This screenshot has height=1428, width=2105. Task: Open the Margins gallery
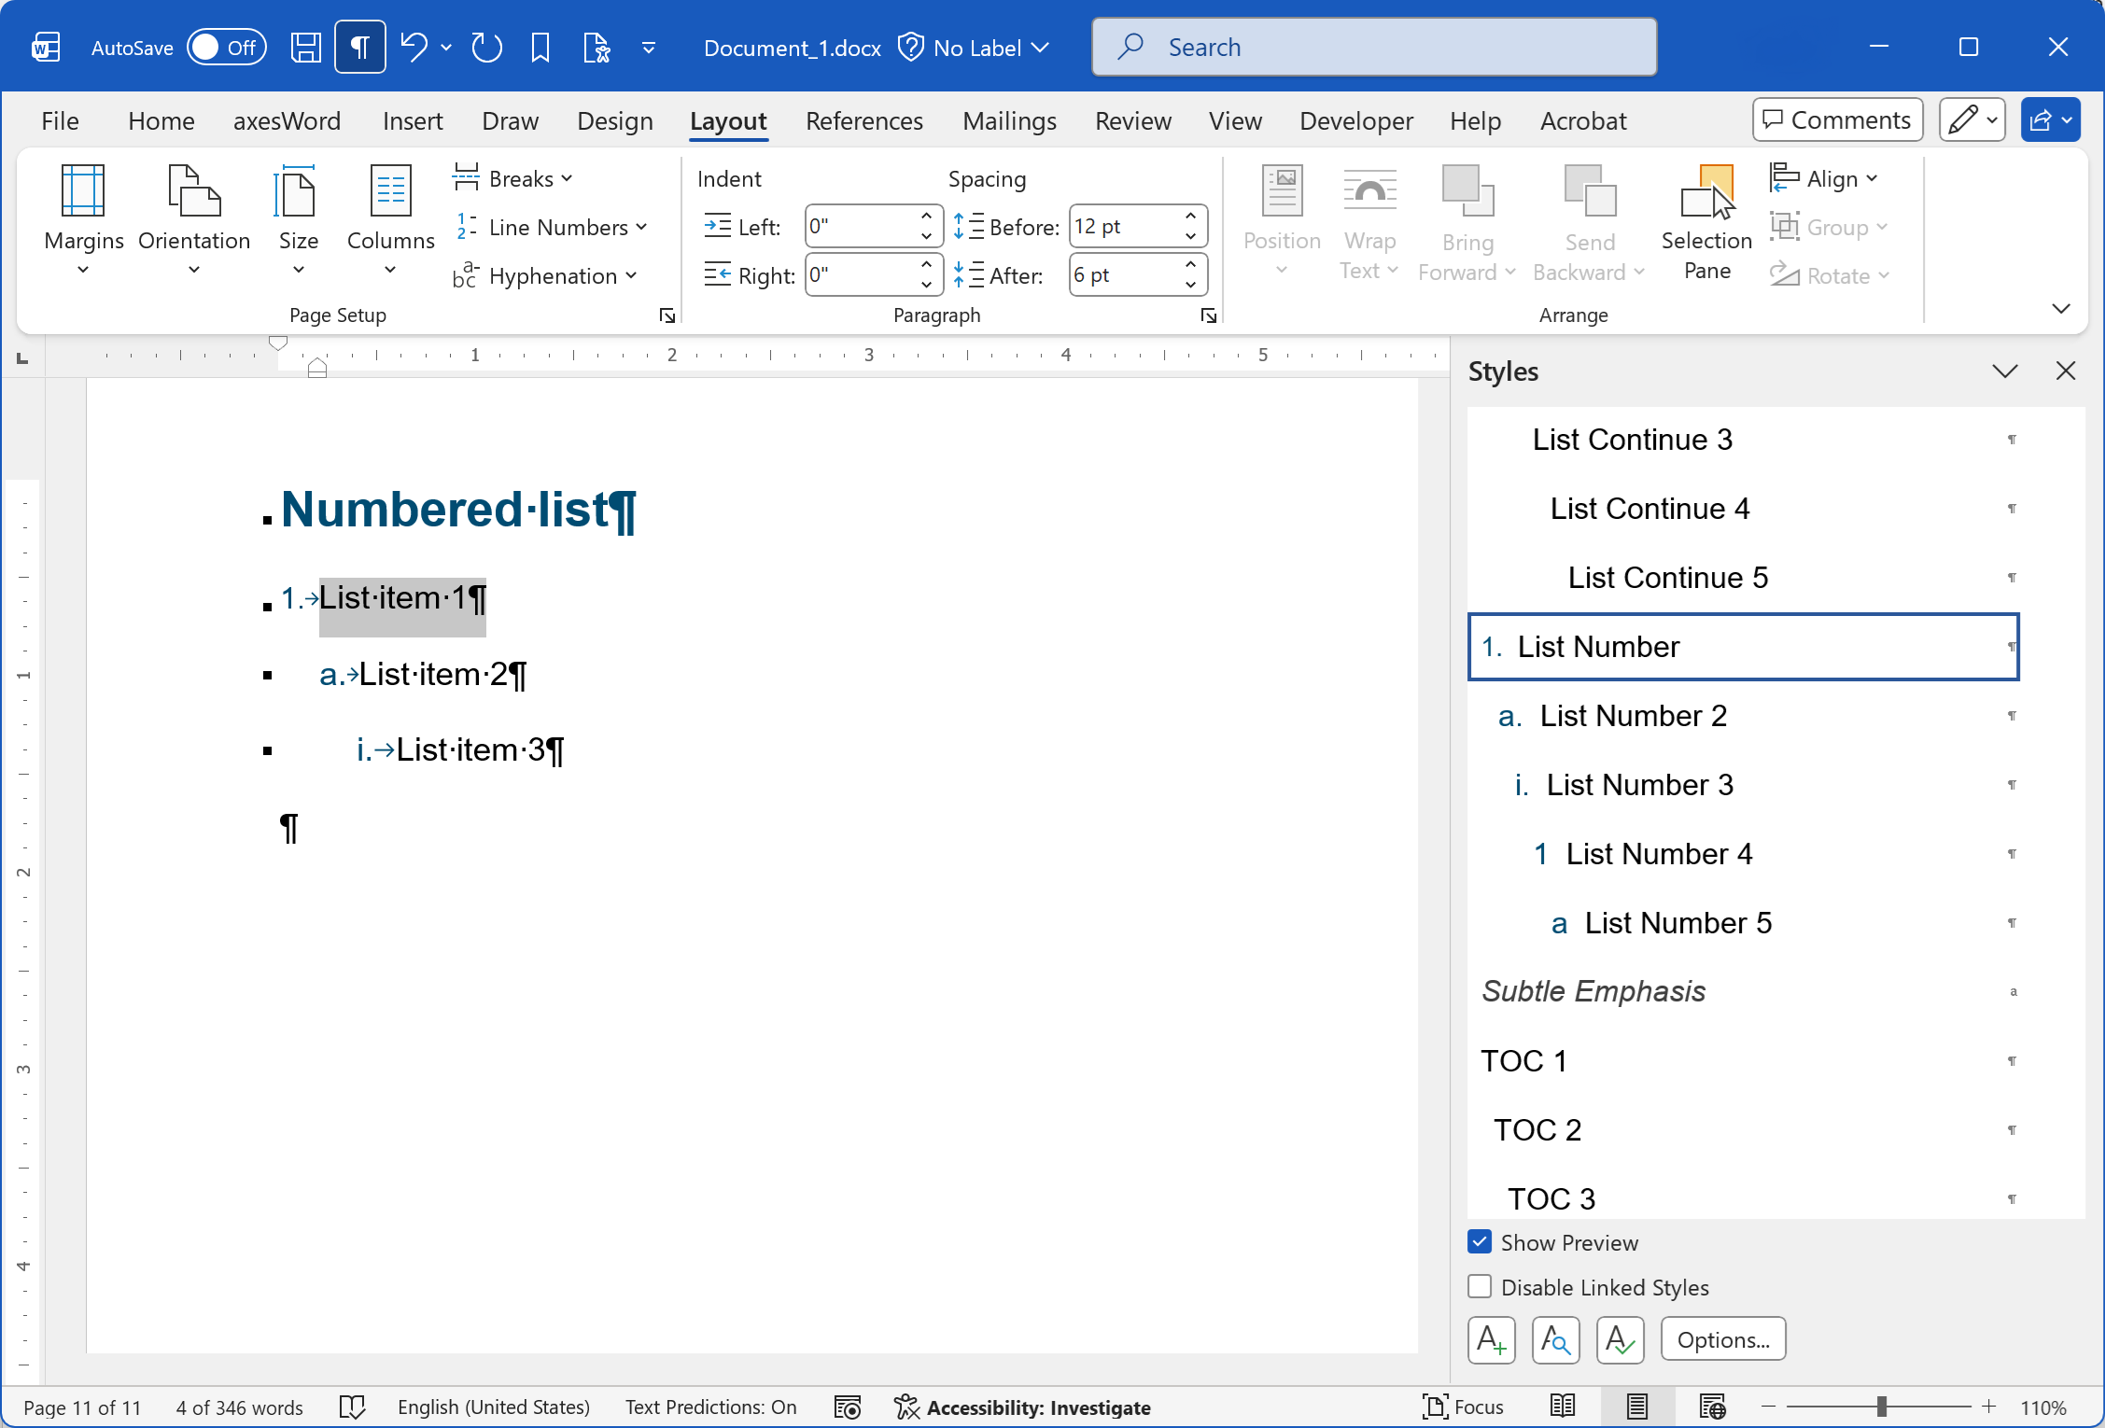[x=83, y=220]
